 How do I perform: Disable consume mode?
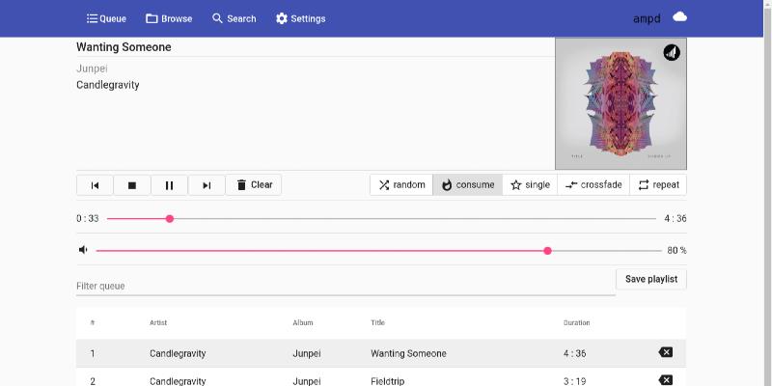(x=467, y=185)
